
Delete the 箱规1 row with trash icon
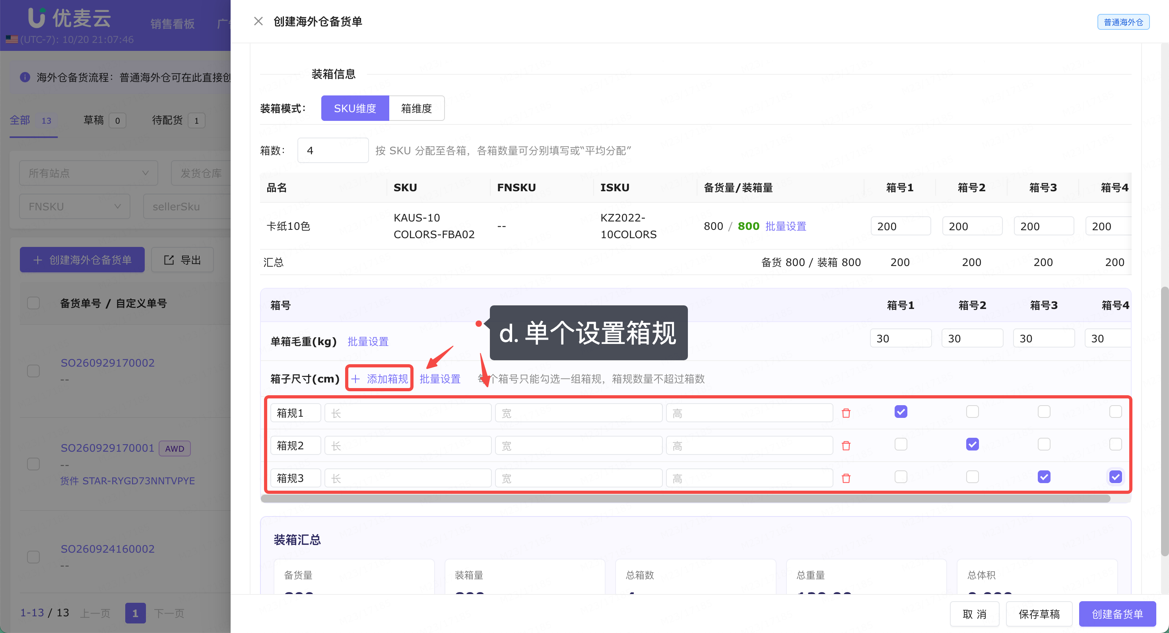pyautogui.click(x=846, y=413)
